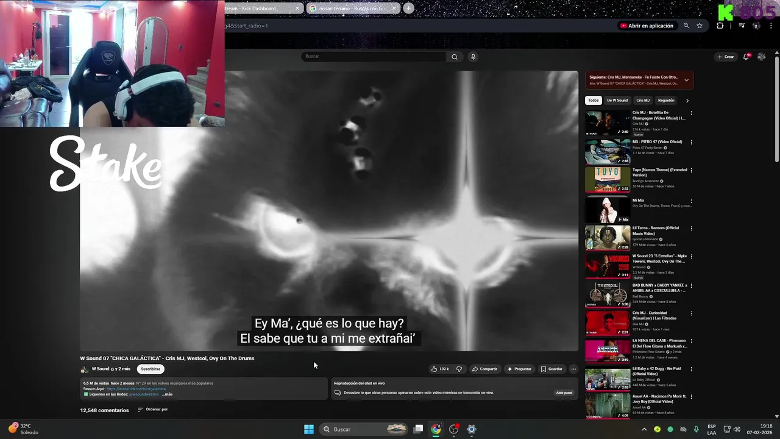Open YouTube account avatar menu
The image size is (780, 439).
pyautogui.click(x=761, y=57)
